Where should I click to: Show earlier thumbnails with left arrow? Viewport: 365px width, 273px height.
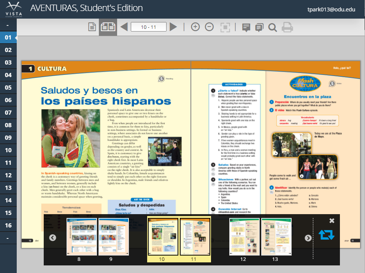click(x=52, y=238)
